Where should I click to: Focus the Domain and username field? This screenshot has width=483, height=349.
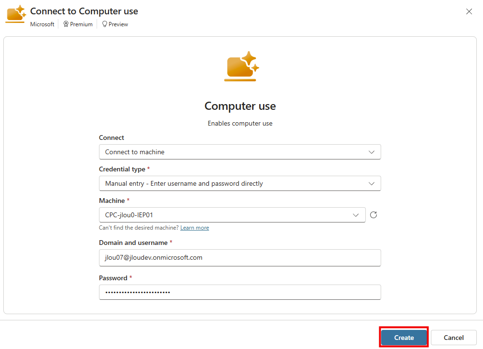240,257
